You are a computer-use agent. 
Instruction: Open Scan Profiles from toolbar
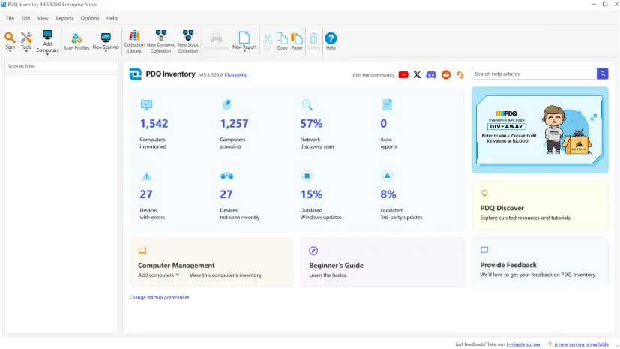coord(76,41)
